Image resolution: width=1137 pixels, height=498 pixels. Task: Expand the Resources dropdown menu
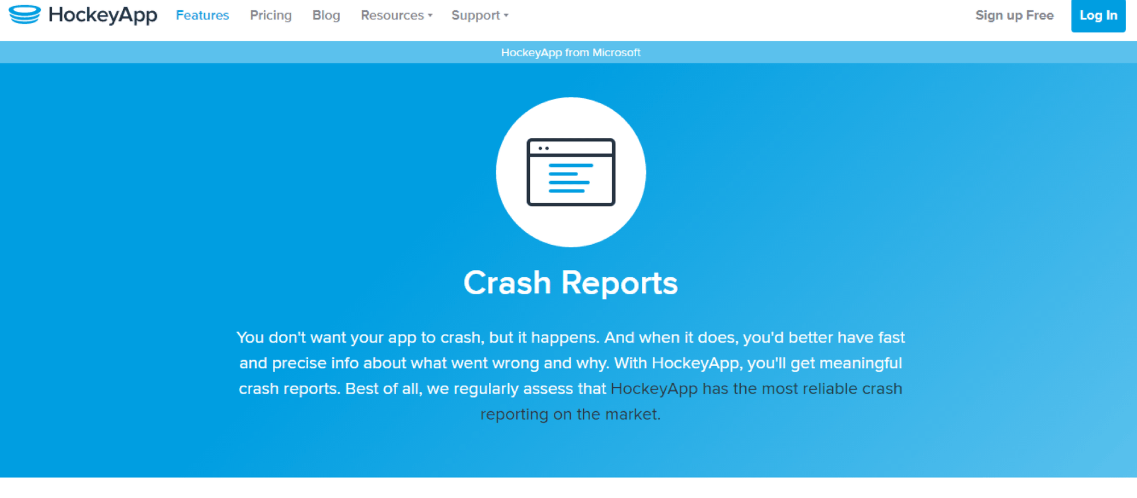(x=397, y=15)
